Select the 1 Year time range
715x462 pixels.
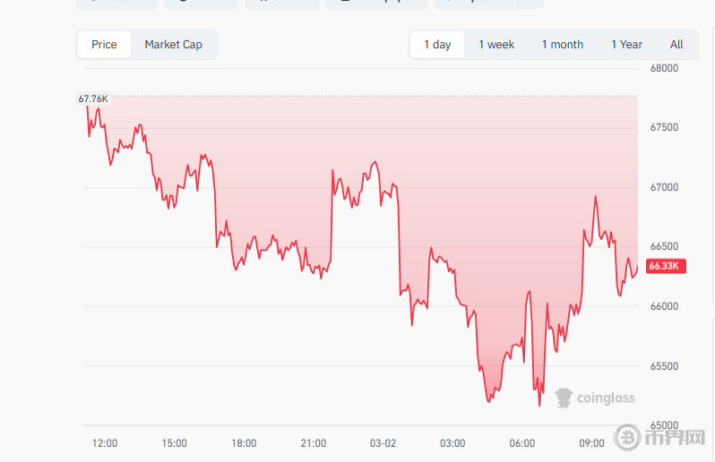(626, 45)
